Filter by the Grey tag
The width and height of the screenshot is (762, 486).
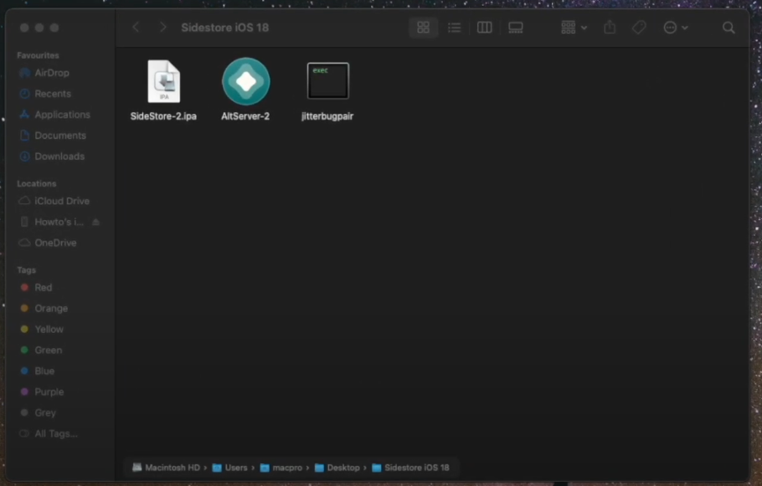pyautogui.click(x=44, y=412)
